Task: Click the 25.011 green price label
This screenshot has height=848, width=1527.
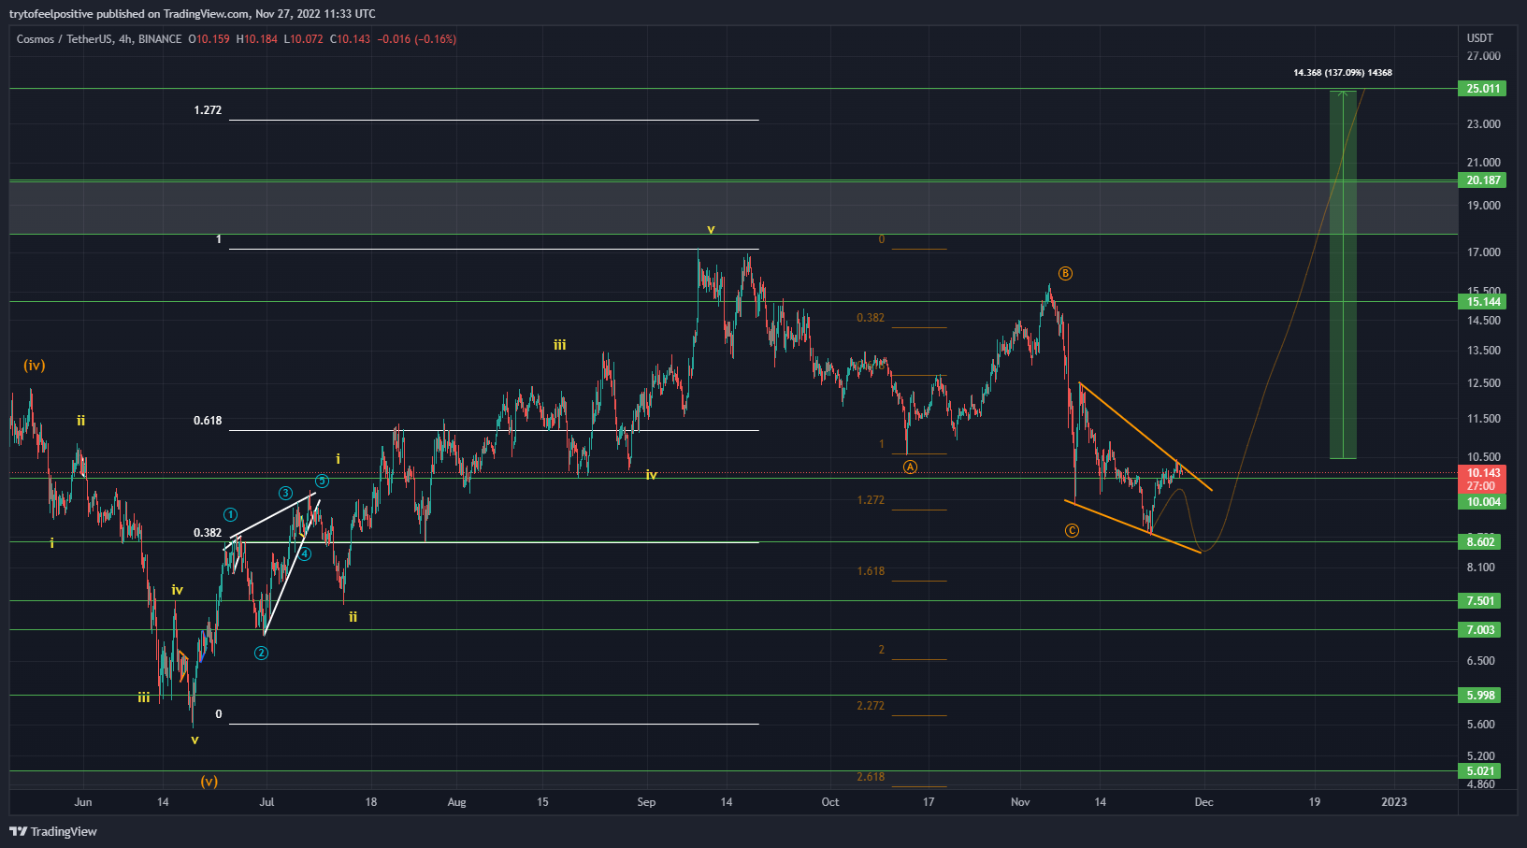Action: coord(1483,89)
